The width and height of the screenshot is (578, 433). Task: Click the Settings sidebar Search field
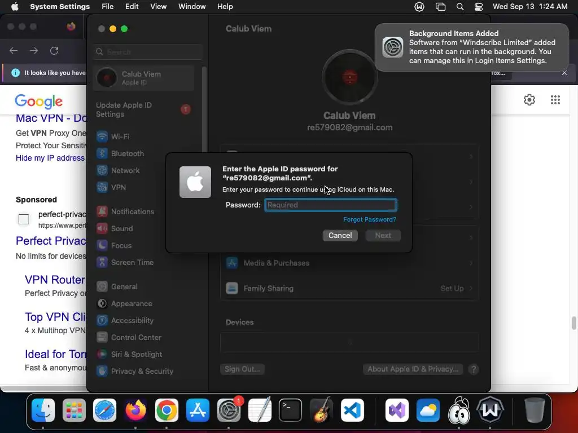pyautogui.click(x=148, y=52)
